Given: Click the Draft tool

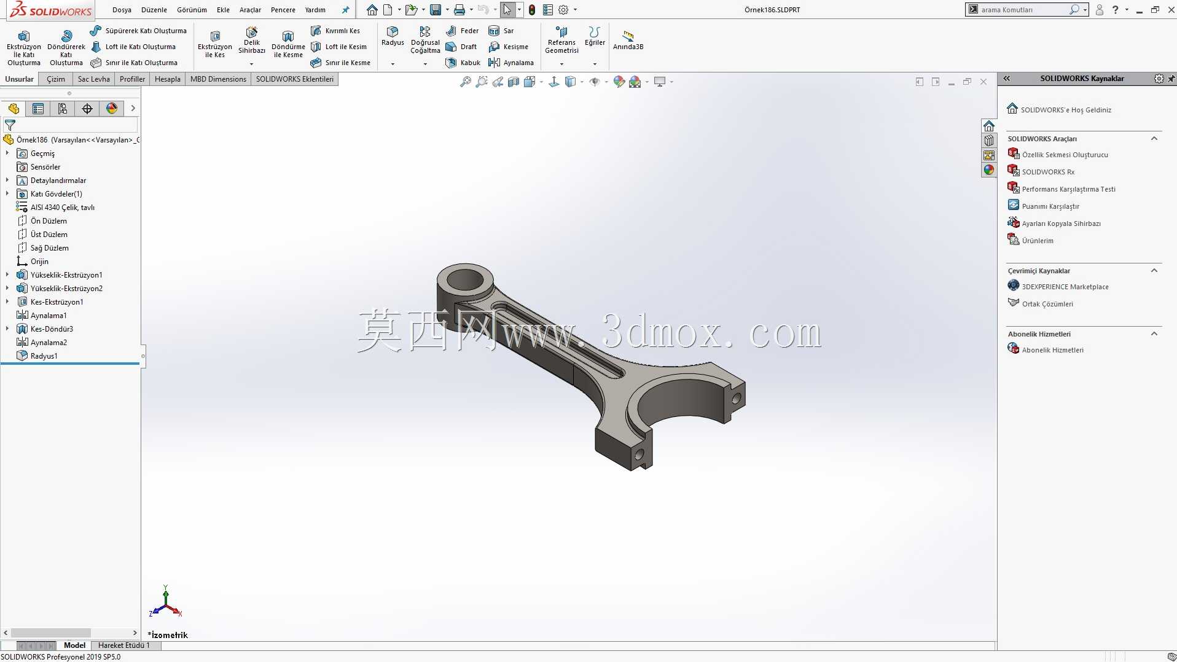Looking at the screenshot, I should click(x=461, y=47).
